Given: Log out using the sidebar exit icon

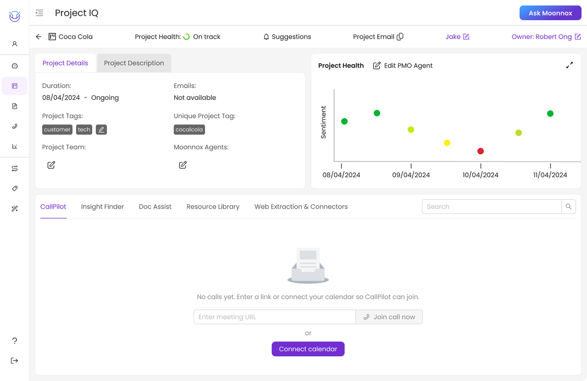Looking at the screenshot, I should [15, 360].
